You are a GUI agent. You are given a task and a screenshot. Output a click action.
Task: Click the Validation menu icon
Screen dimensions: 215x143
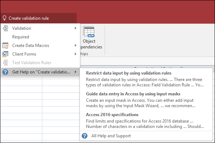[5, 28]
